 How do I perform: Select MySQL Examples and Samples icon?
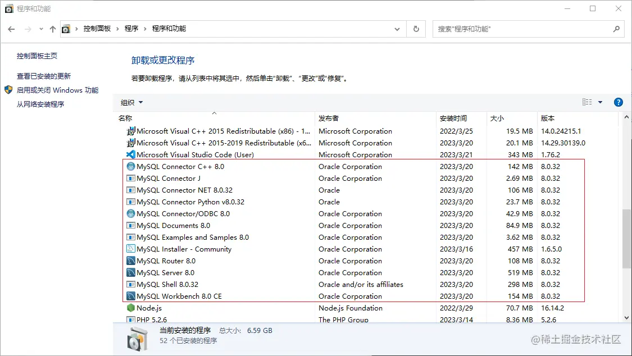130,237
